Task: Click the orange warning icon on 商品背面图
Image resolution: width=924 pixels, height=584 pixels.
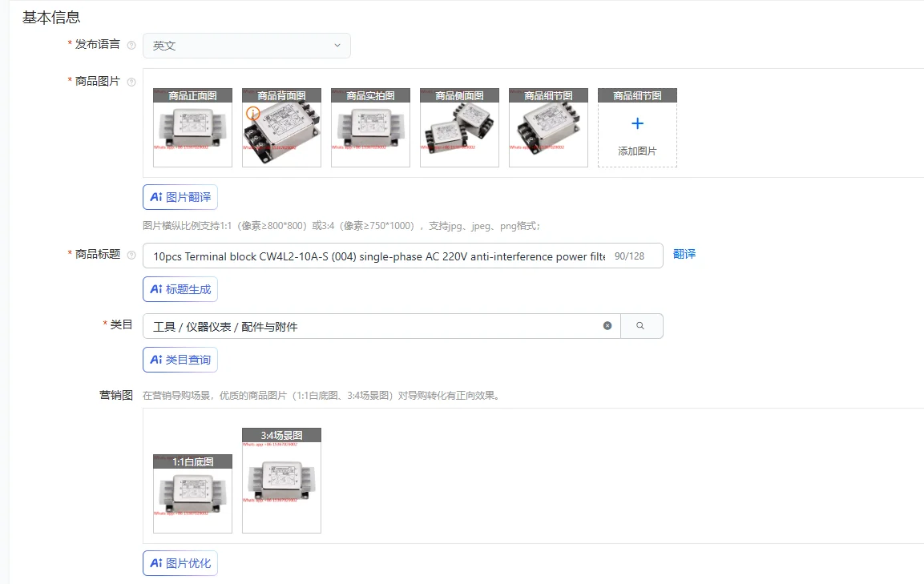Action: point(252,113)
